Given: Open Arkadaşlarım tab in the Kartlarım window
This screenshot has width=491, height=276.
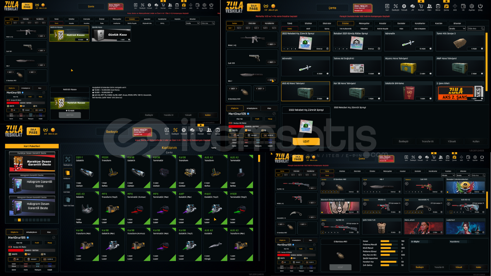Looking at the screenshot, I should coord(31,232).
